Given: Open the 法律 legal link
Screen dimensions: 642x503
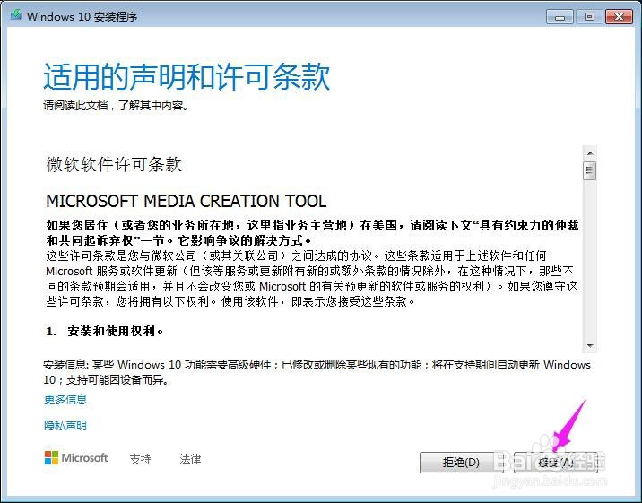Looking at the screenshot, I should coord(190,459).
